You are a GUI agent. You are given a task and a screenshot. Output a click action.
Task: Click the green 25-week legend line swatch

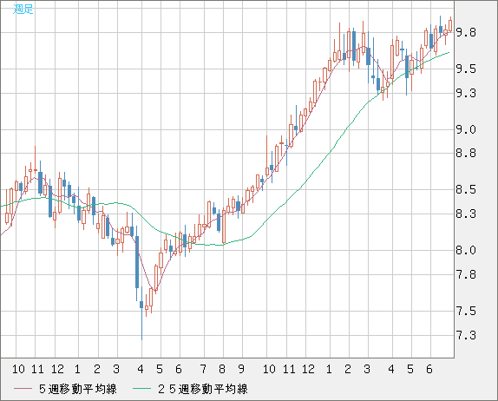141,389
